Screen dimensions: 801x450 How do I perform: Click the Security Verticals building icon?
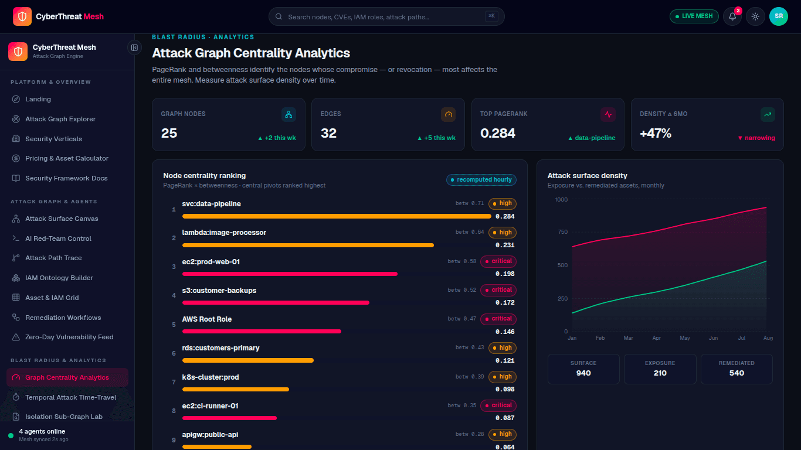click(16, 139)
